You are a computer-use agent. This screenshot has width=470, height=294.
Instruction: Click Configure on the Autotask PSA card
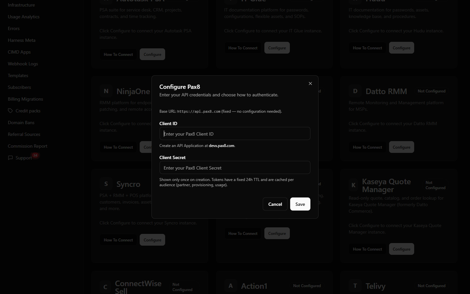tap(152, 54)
